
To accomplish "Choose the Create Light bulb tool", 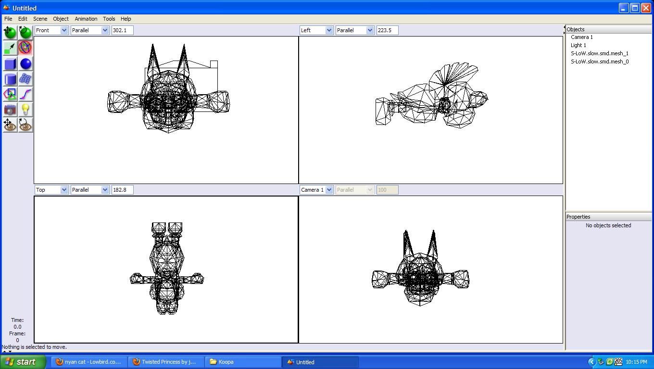I will tap(25, 109).
